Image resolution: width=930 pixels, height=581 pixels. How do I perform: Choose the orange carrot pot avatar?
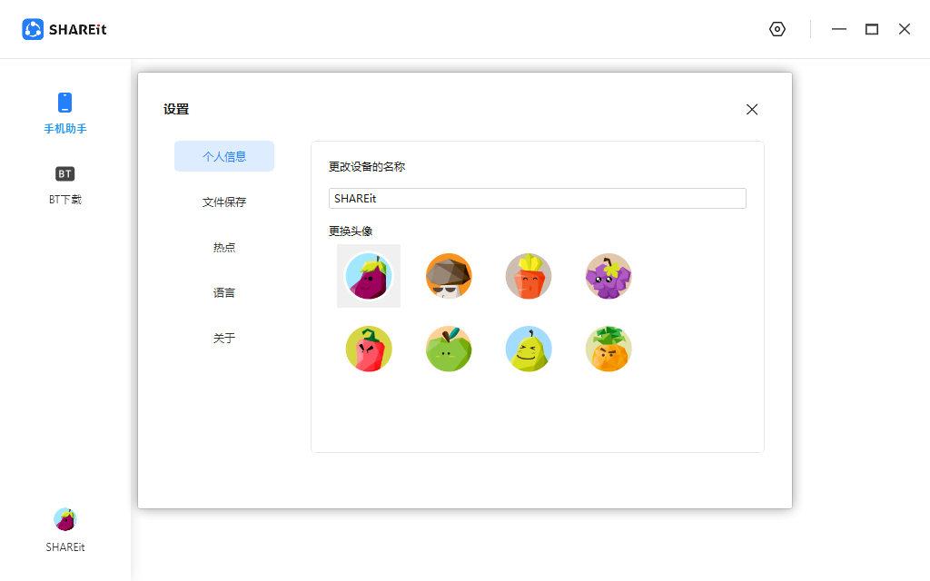pos(529,276)
